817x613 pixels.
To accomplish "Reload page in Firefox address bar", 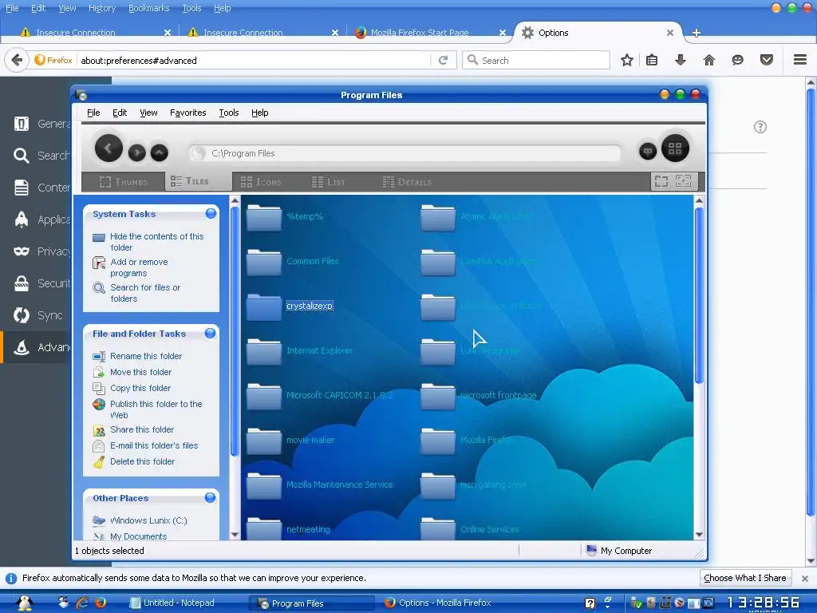I will pyautogui.click(x=444, y=61).
